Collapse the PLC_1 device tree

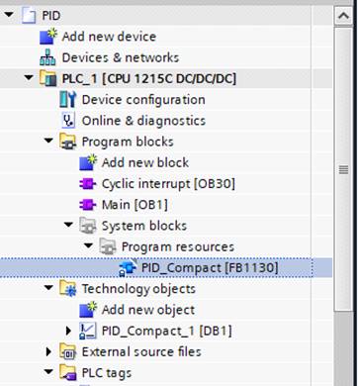click(x=29, y=78)
